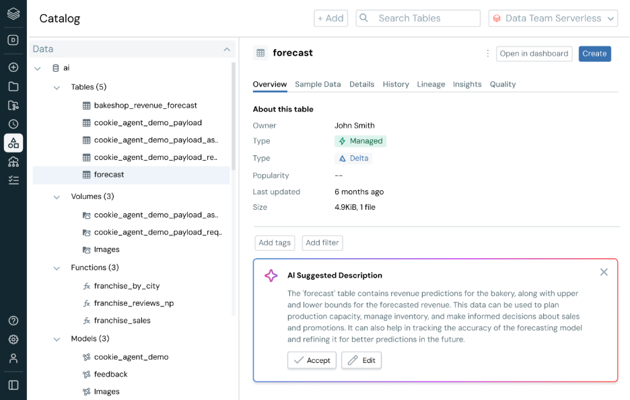Viewport: 630px width, 400px height.
Task: Click the Managed type badge
Action: [x=361, y=141]
